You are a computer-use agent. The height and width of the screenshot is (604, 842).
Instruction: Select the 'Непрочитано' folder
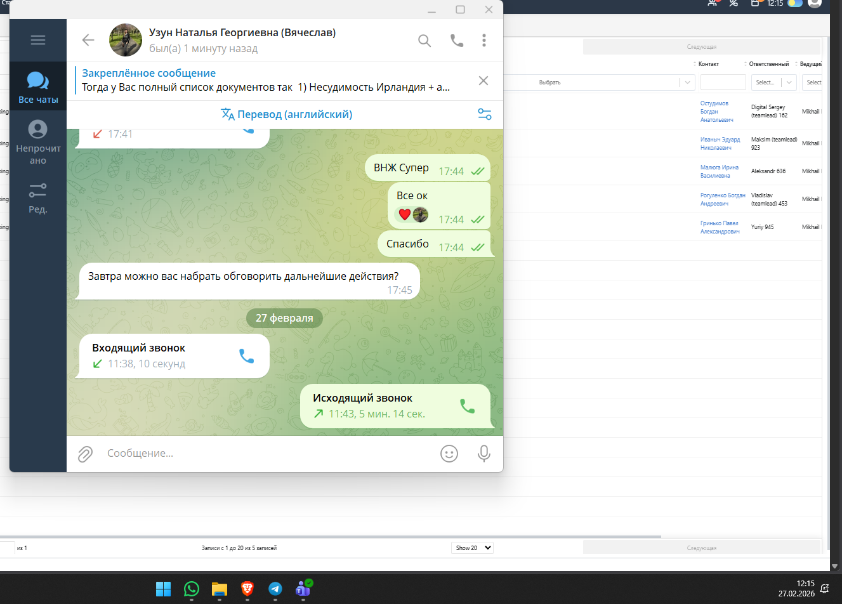(x=38, y=142)
